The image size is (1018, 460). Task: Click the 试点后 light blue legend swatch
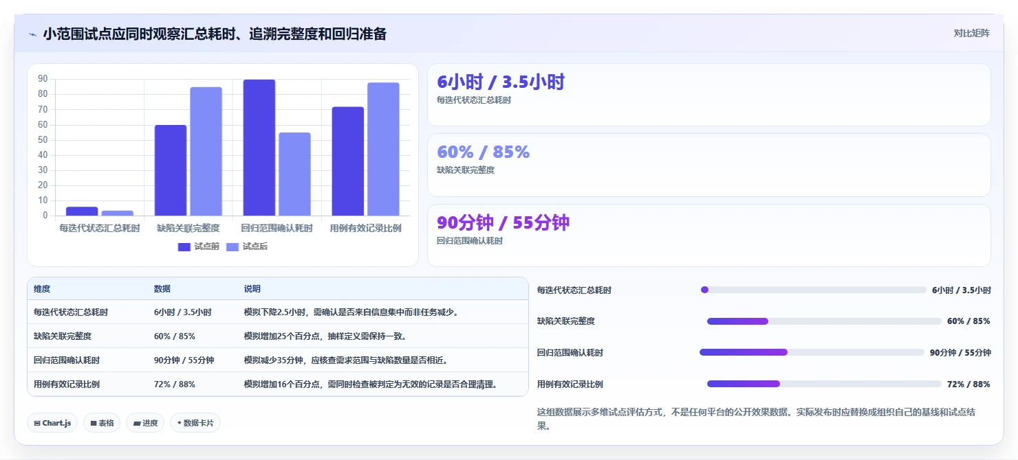[232, 246]
